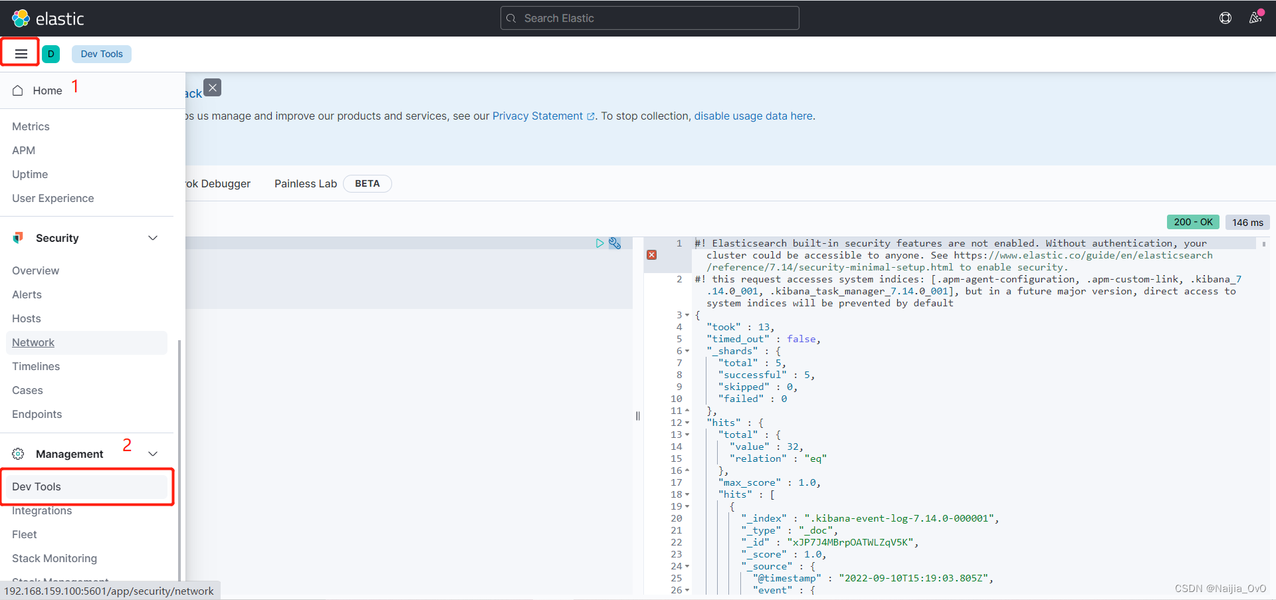Click the "@timestamp" line in output
The height and width of the screenshot is (600, 1276).
[873, 578]
